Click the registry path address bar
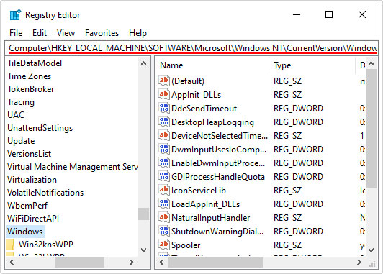Image resolution: width=383 pixels, height=274 pixels. point(191,48)
